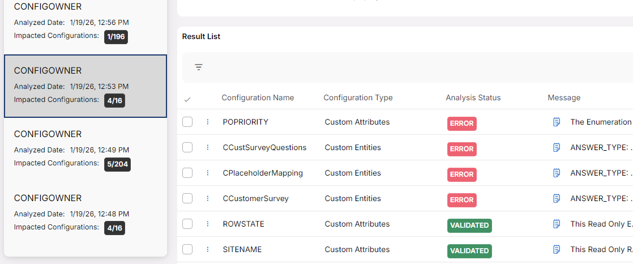The image size is (633, 264).
Task: Open row menu for ROWSTATE
Action: click(207, 224)
